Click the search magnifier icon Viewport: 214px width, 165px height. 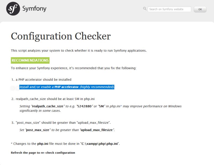(145, 9)
